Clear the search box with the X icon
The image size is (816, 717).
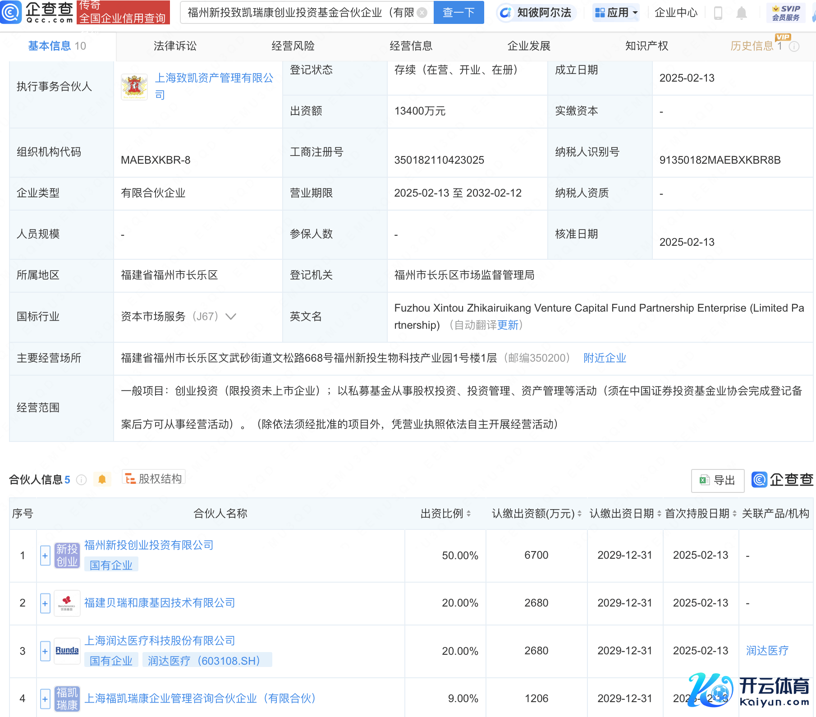(x=422, y=13)
